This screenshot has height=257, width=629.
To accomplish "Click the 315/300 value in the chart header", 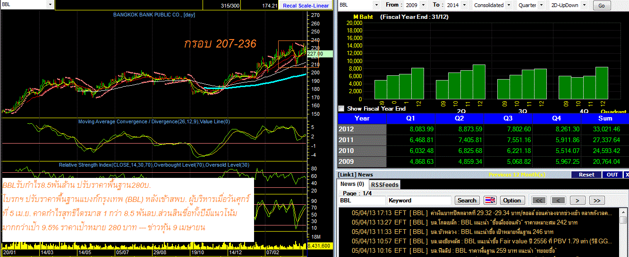I will (229, 6).
